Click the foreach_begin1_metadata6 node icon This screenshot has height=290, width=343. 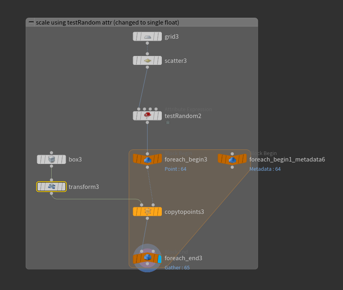[232, 159]
